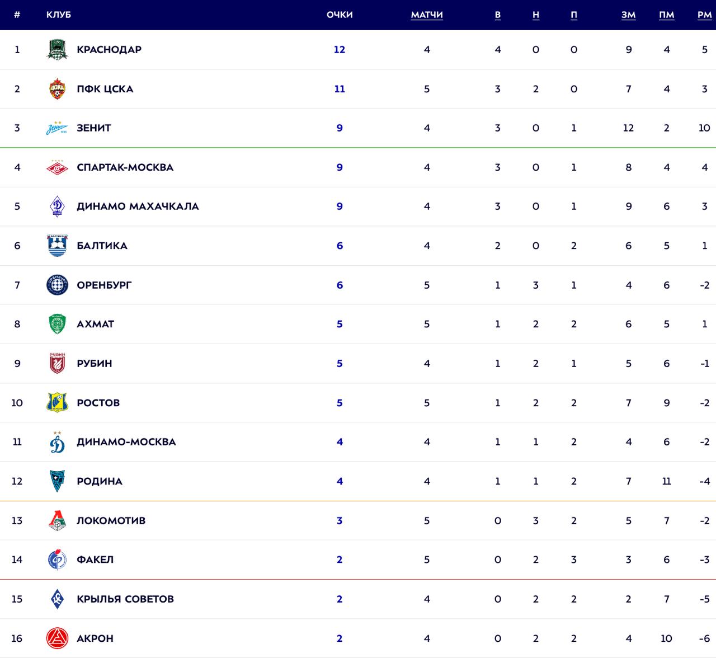
Task: Sort by draws column header Н
Action: pyautogui.click(x=536, y=15)
